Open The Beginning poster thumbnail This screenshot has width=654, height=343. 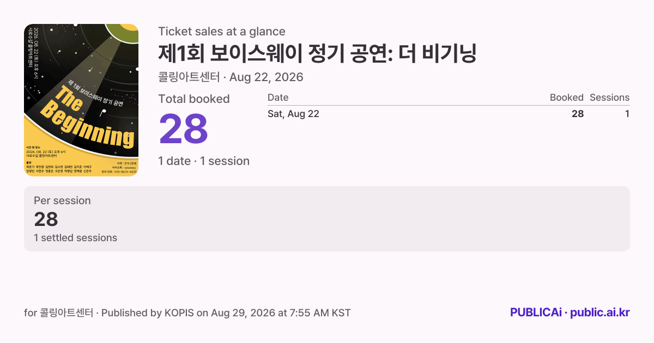(81, 100)
